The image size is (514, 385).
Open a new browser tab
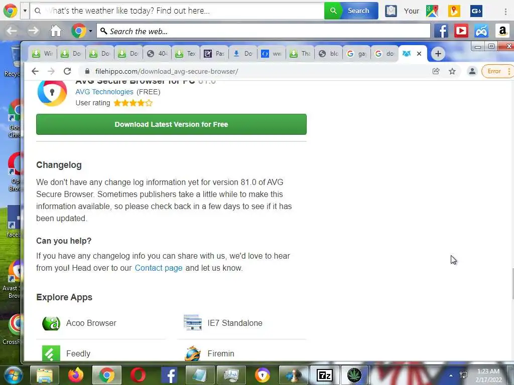point(438,54)
